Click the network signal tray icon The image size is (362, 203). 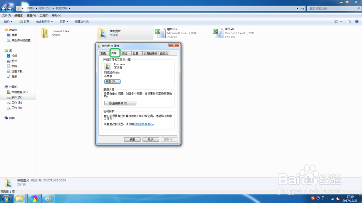(332, 199)
